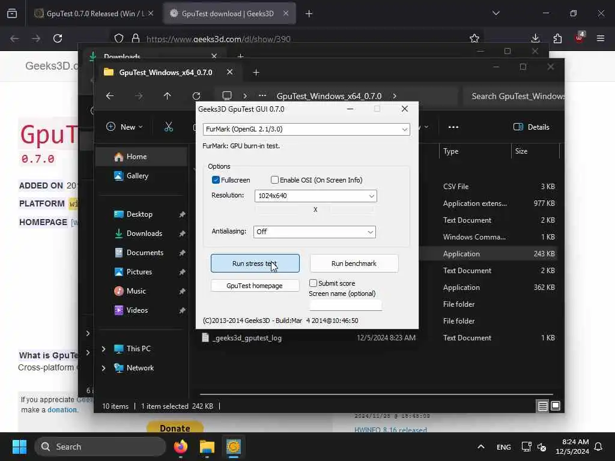The image size is (615, 461).
Task: Click the pin icon beside Music
Action: pyautogui.click(x=182, y=291)
